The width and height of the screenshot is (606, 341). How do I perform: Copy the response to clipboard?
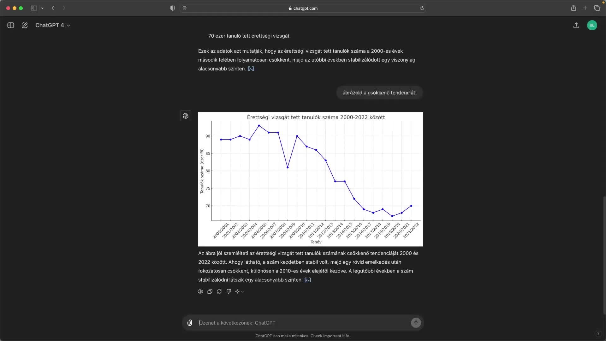click(210, 291)
